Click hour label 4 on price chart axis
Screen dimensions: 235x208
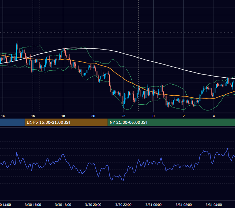(214, 116)
